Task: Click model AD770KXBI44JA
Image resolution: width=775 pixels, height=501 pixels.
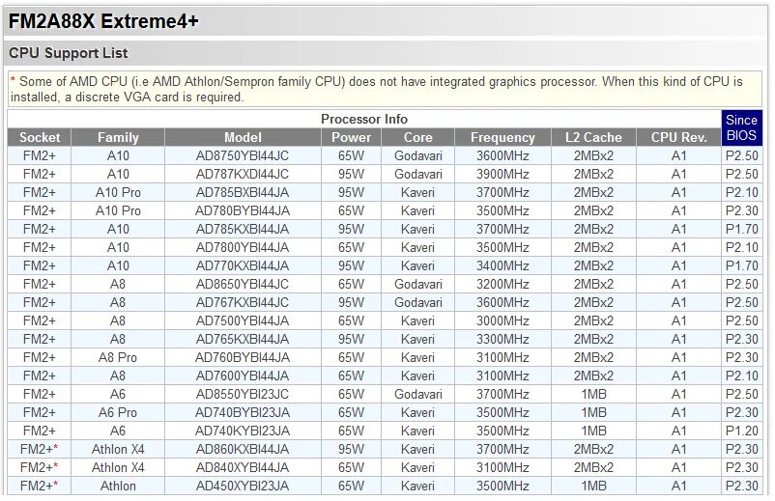Action: (243, 265)
